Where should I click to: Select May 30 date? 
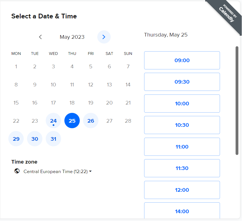click(x=35, y=139)
